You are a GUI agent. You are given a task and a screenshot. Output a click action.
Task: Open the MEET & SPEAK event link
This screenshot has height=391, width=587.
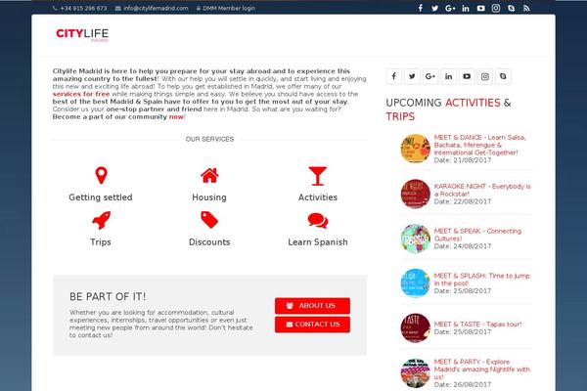point(477,235)
